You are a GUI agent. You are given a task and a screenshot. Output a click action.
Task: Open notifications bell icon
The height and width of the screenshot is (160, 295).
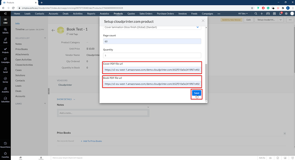[x=280, y=14]
